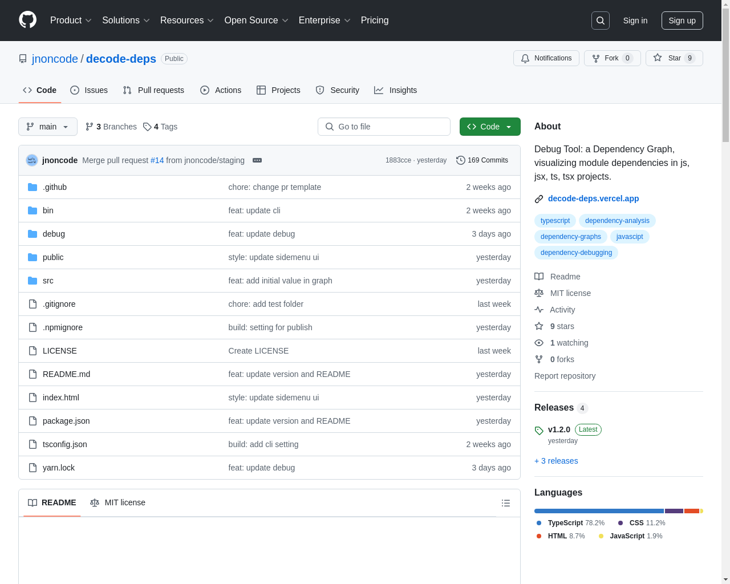Click CSS purple segment in languages bar
The height and width of the screenshot is (584, 730).
tap(674, 511)
